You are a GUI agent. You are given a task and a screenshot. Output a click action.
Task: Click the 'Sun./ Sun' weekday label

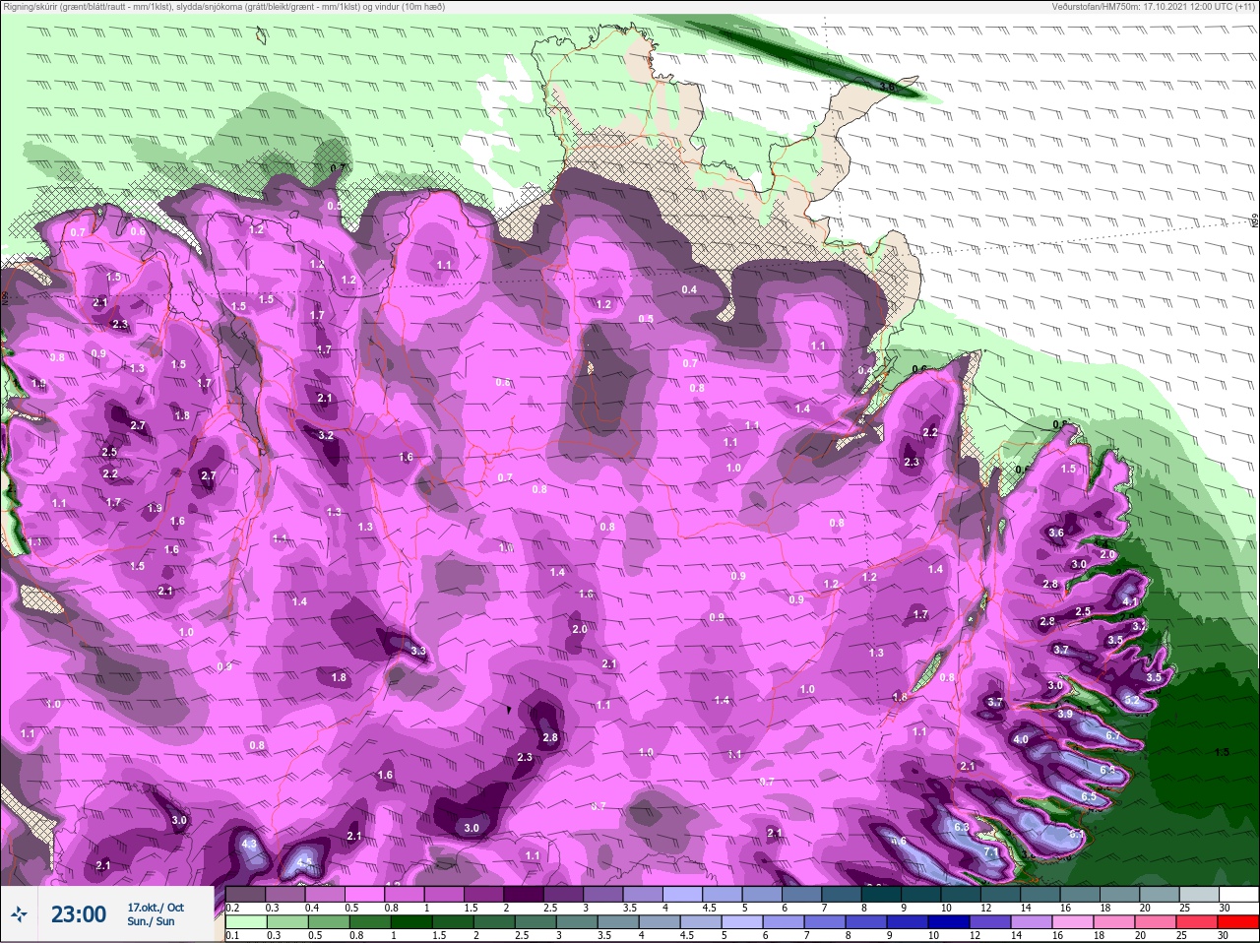pyautogui.click(x=151, y=921)
